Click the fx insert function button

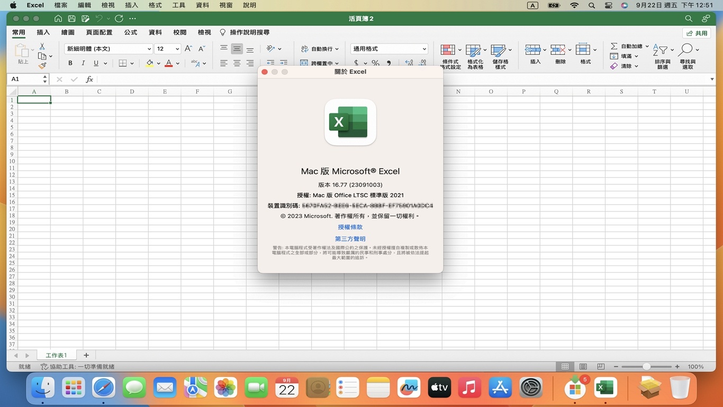[89, 79]
